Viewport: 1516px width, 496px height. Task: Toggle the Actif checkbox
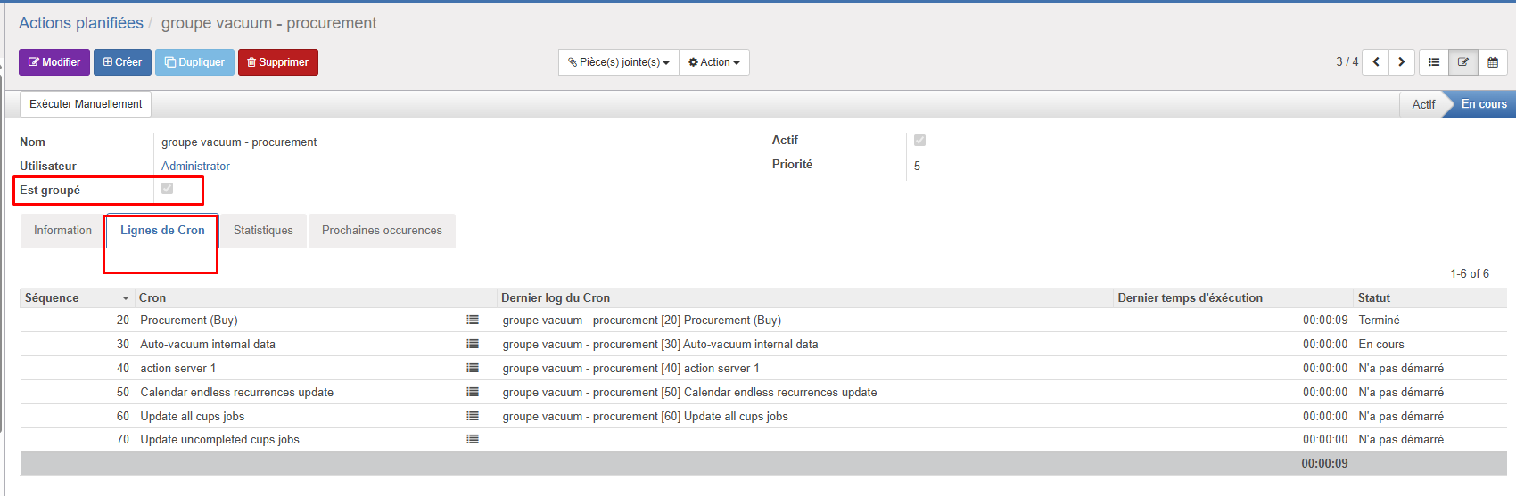[919, 141]
